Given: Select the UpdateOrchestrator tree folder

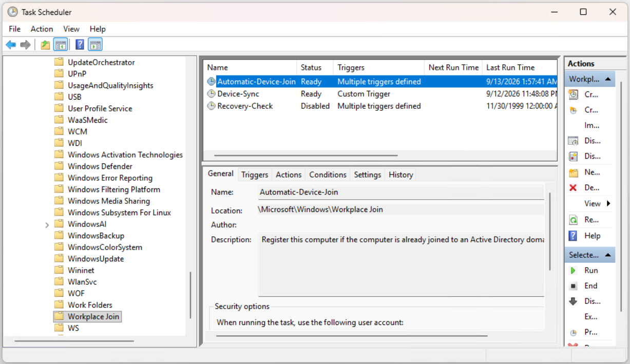Looking at the screenshot, I should pos(101,62).
